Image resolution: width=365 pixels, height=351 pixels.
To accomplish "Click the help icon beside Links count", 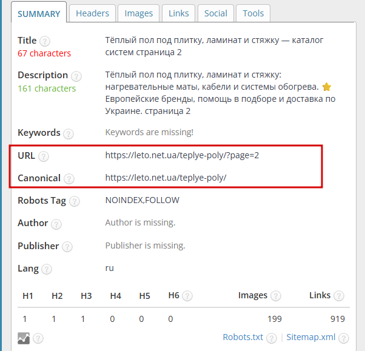I will (339, 296).
